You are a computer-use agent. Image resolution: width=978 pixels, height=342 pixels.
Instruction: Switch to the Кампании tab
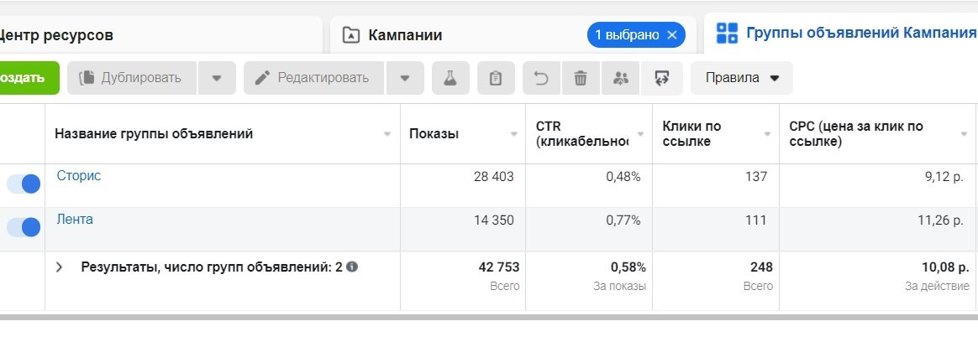pos(405,35)
